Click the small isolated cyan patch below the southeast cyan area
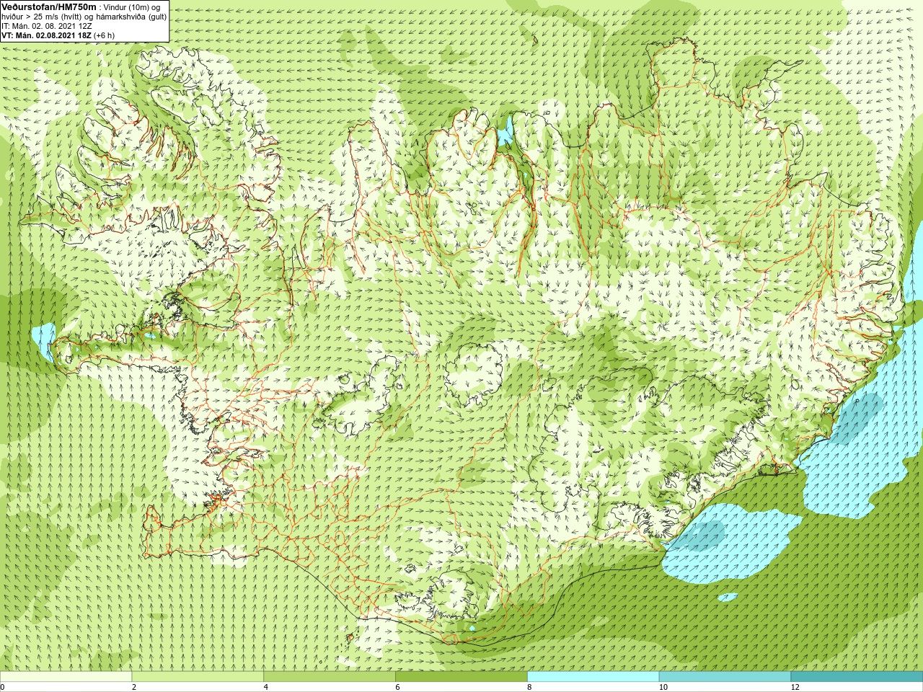Screen dimensions: 923x692 (728, 597)
